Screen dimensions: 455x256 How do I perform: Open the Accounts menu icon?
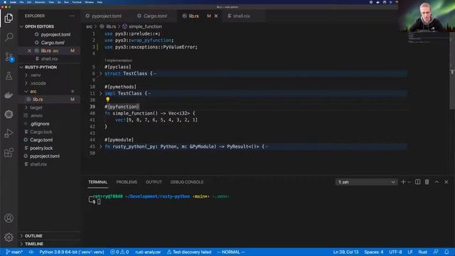coord(9,218)
